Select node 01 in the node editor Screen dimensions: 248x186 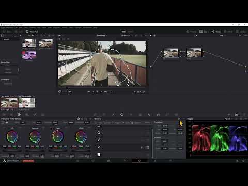pyautogui.click(x=171, y=53)
